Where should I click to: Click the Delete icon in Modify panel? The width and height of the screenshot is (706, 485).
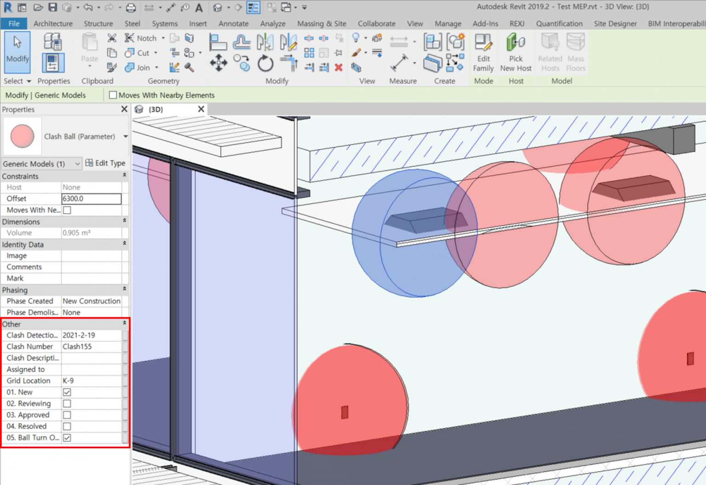tap(339, 68)
